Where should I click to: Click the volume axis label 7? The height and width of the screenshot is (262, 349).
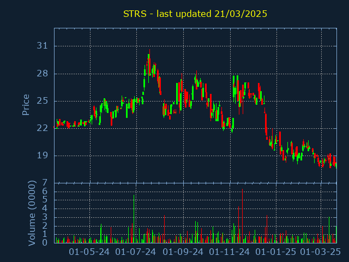(45, 183)
